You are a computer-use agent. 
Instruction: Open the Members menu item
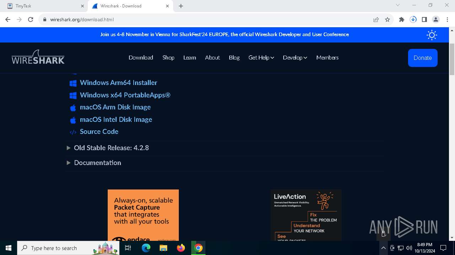327,58
